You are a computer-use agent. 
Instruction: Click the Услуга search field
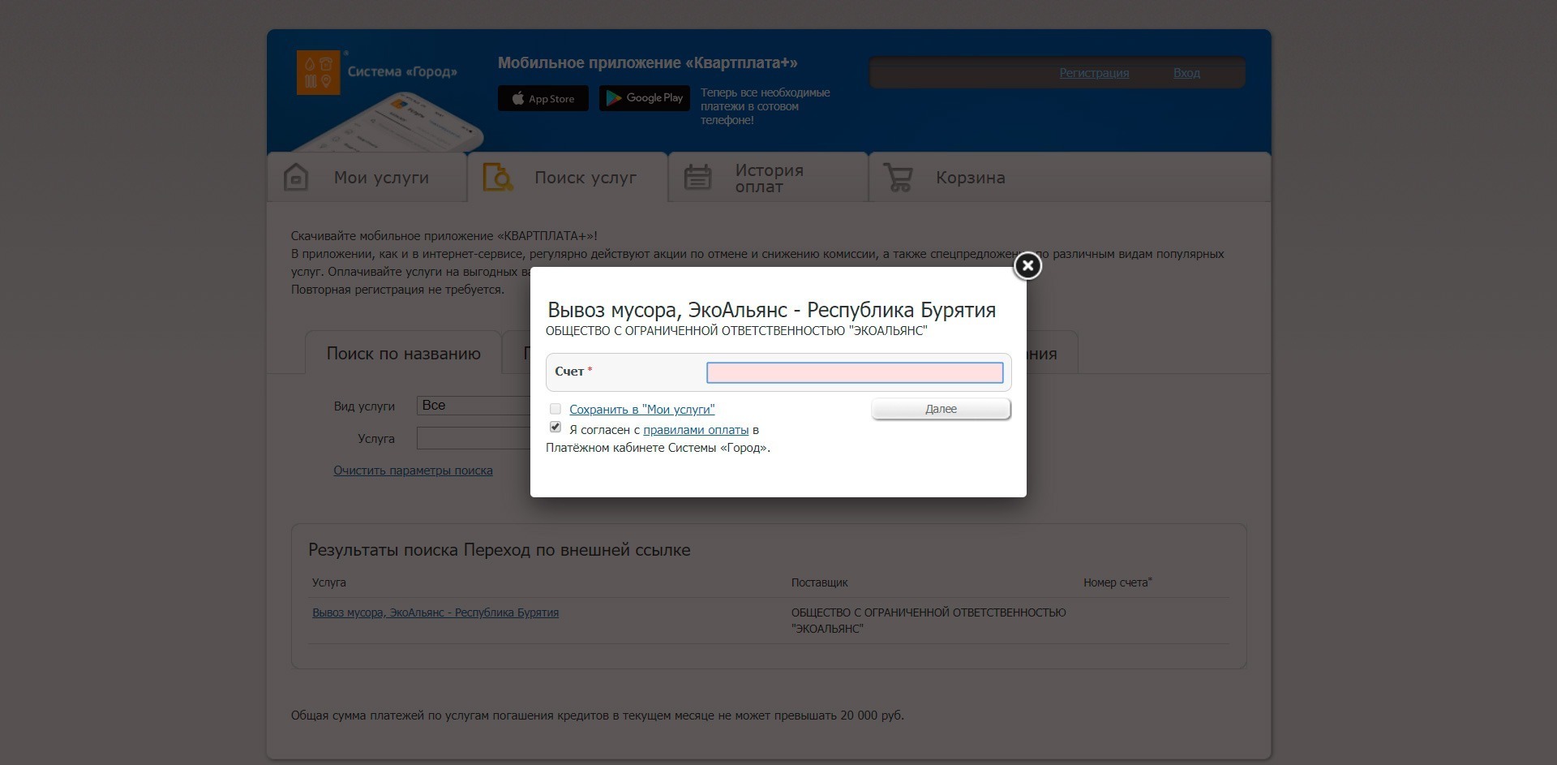coord(474,438)
